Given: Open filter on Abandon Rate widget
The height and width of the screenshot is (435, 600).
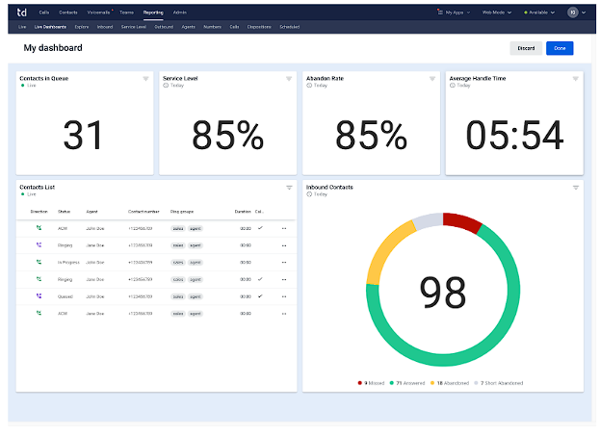Looking at the screenshot, I should [431, 79].
